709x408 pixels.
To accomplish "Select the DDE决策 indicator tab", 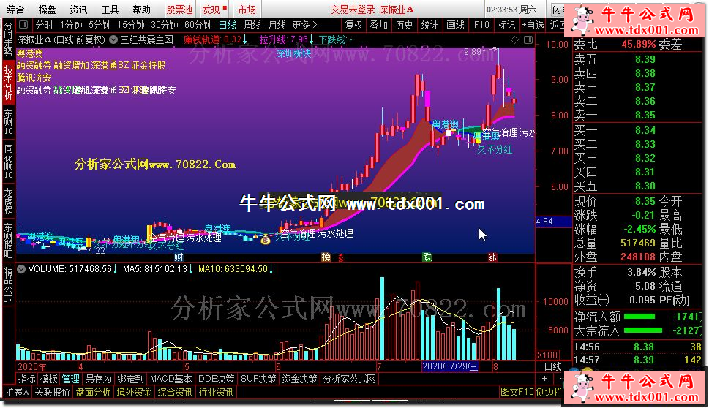I will [x=216, y=379].
